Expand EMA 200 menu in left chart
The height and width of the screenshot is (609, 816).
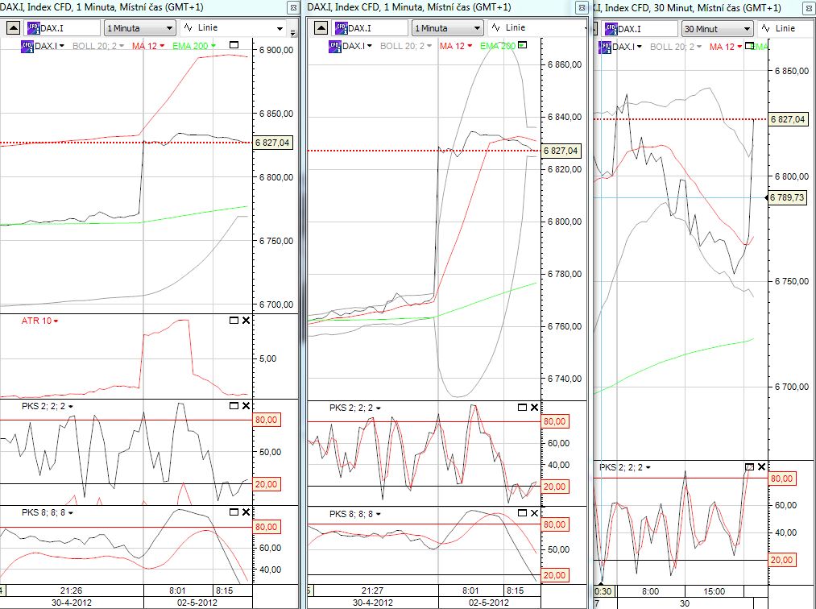(x=213, y=46)
